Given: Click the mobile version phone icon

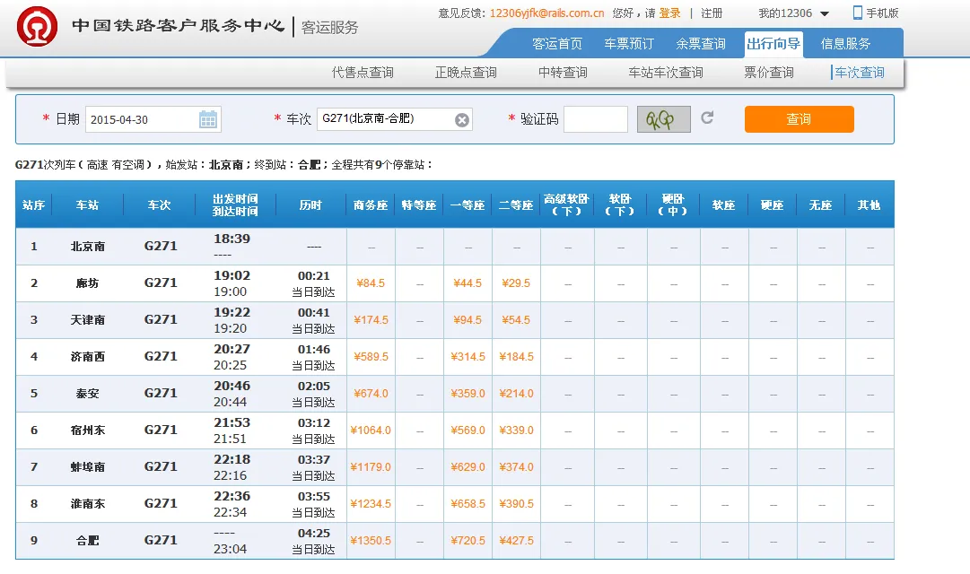Looking at the screenshot, I should point(858,13).
